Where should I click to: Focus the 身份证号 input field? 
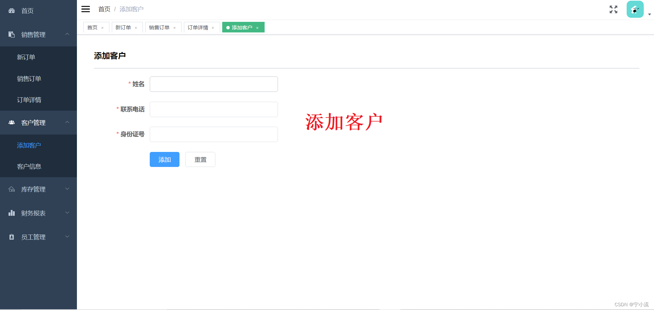click(x=214, y=134)
